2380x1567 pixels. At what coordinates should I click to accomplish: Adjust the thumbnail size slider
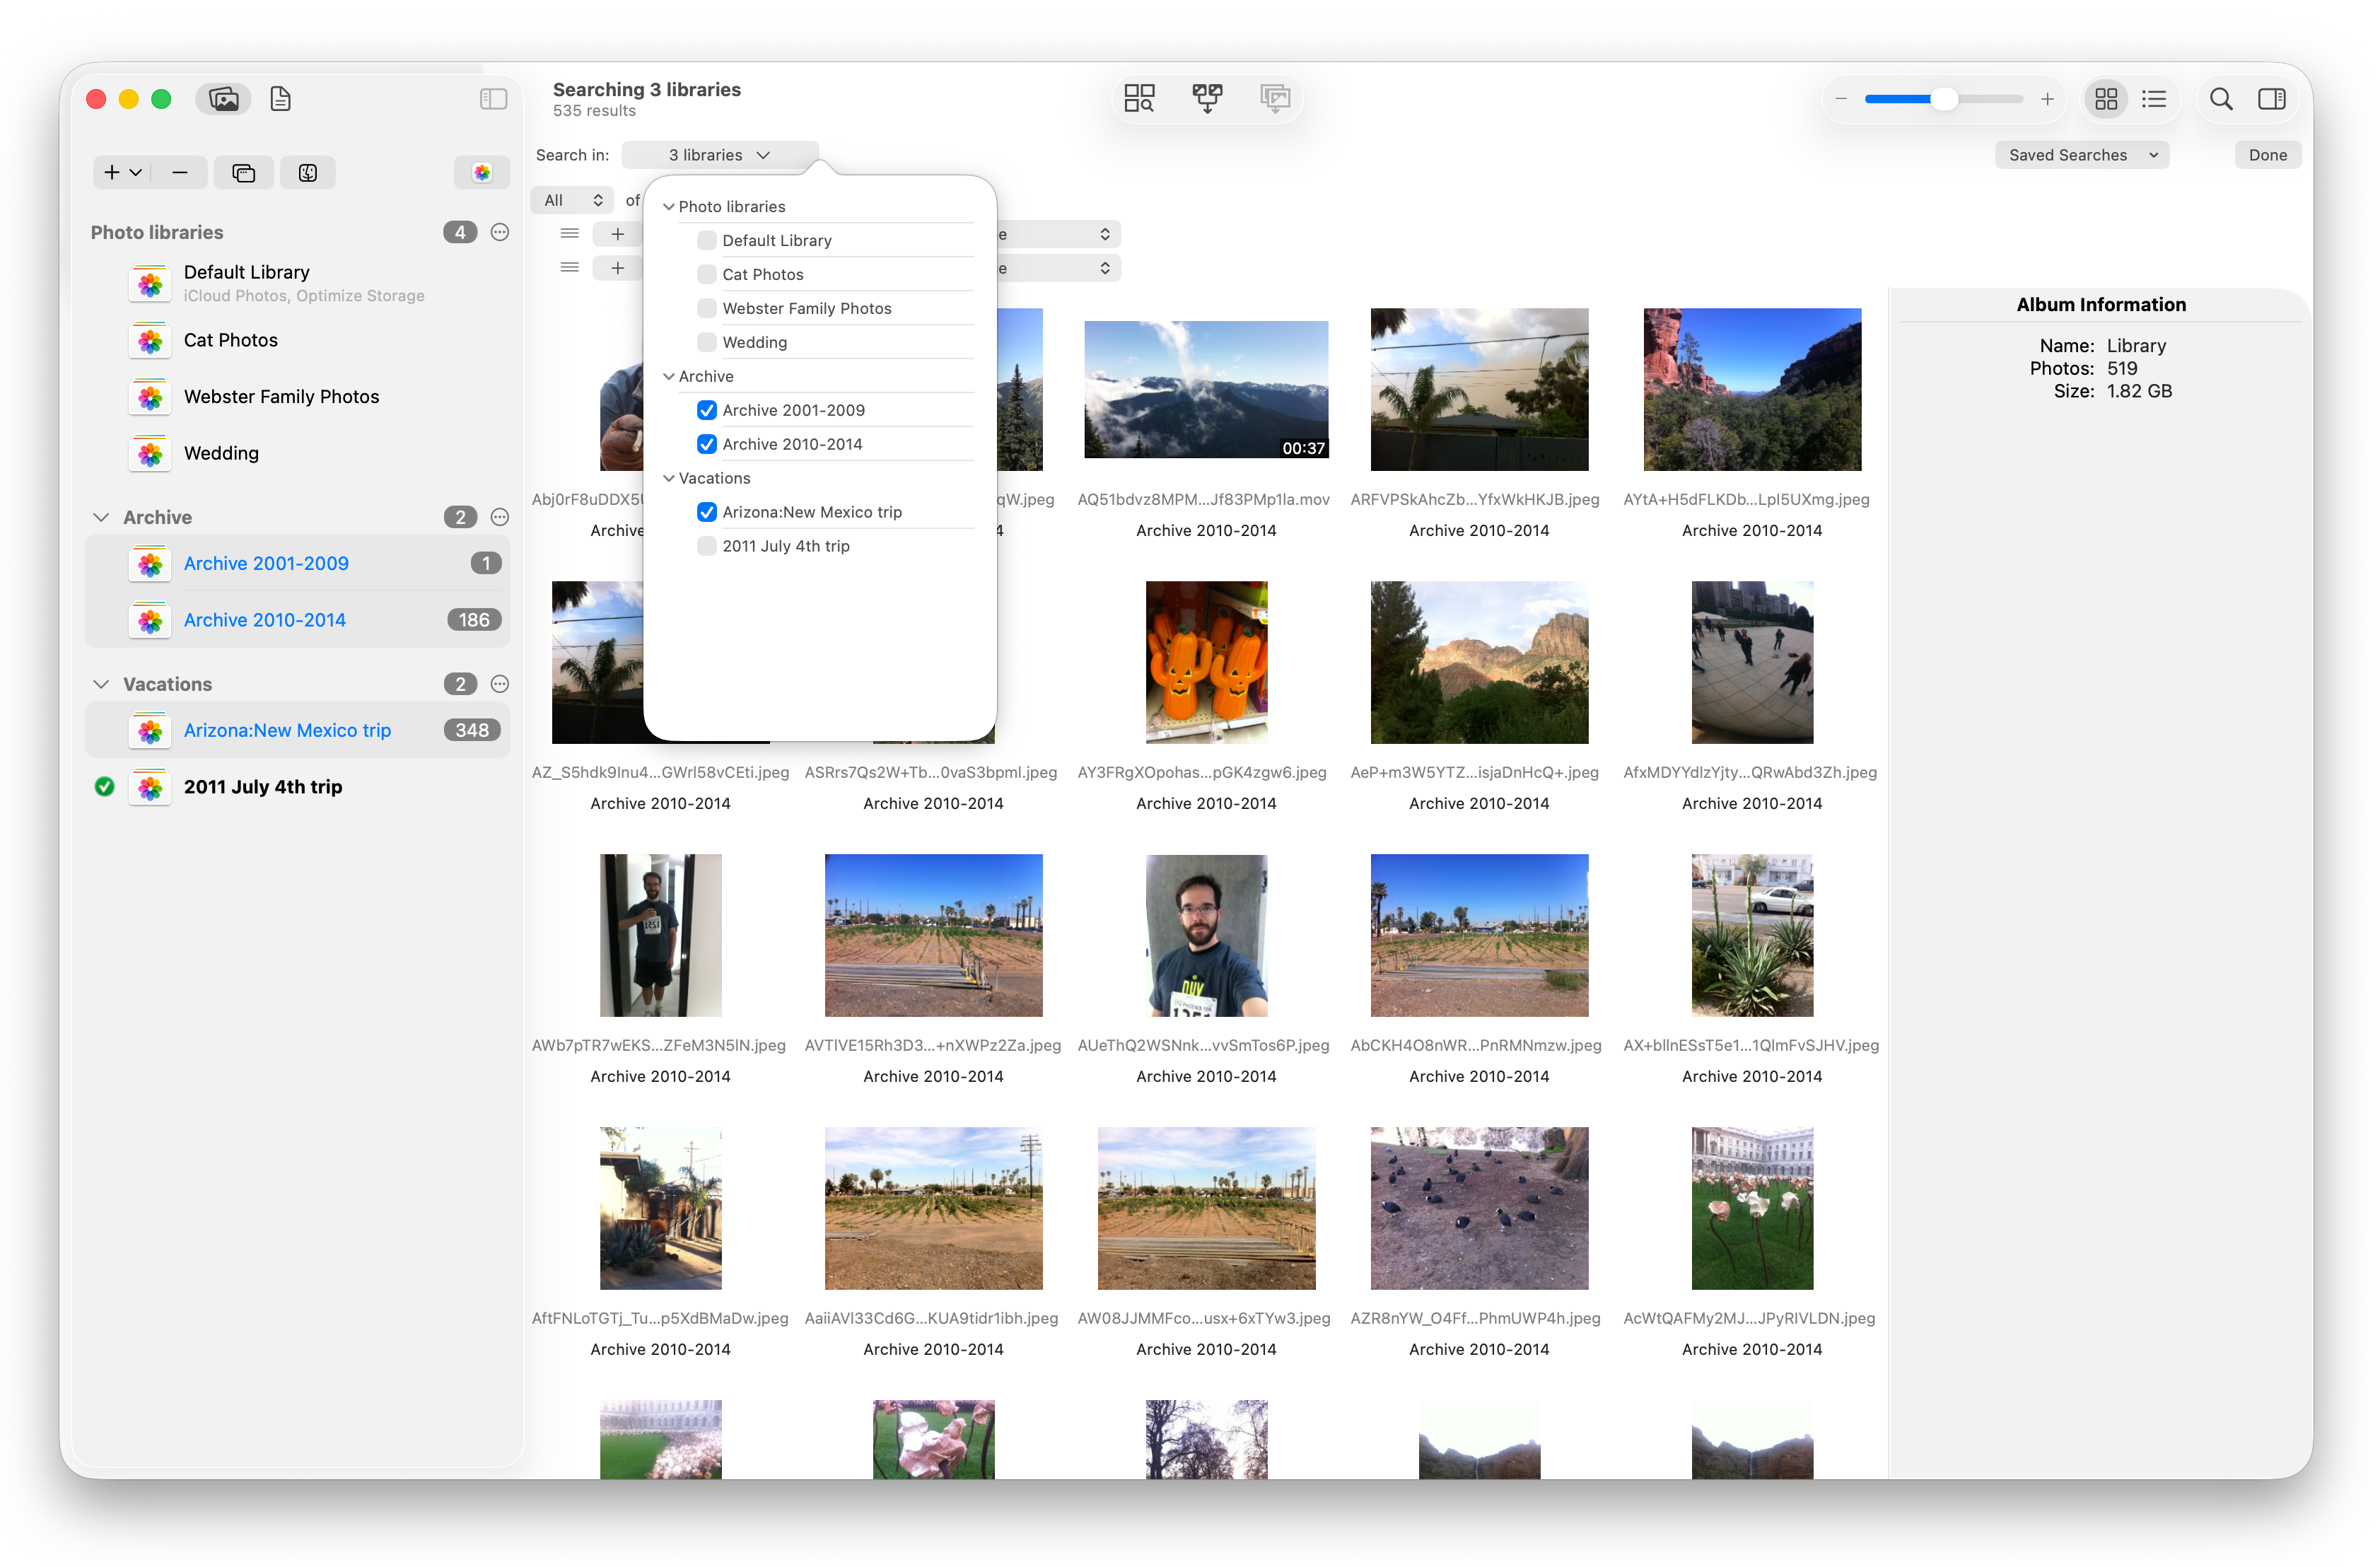(1943, 99)
